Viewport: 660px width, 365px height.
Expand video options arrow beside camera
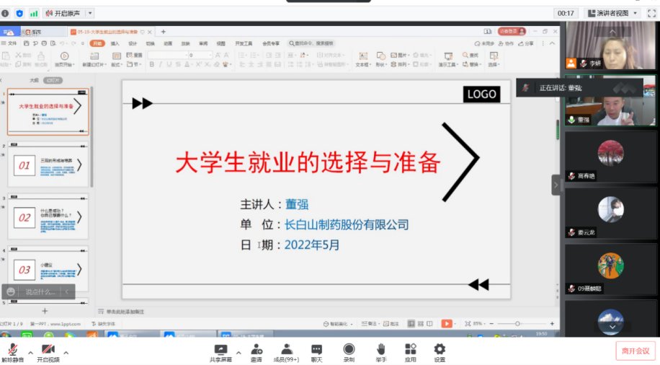[66, 353]
